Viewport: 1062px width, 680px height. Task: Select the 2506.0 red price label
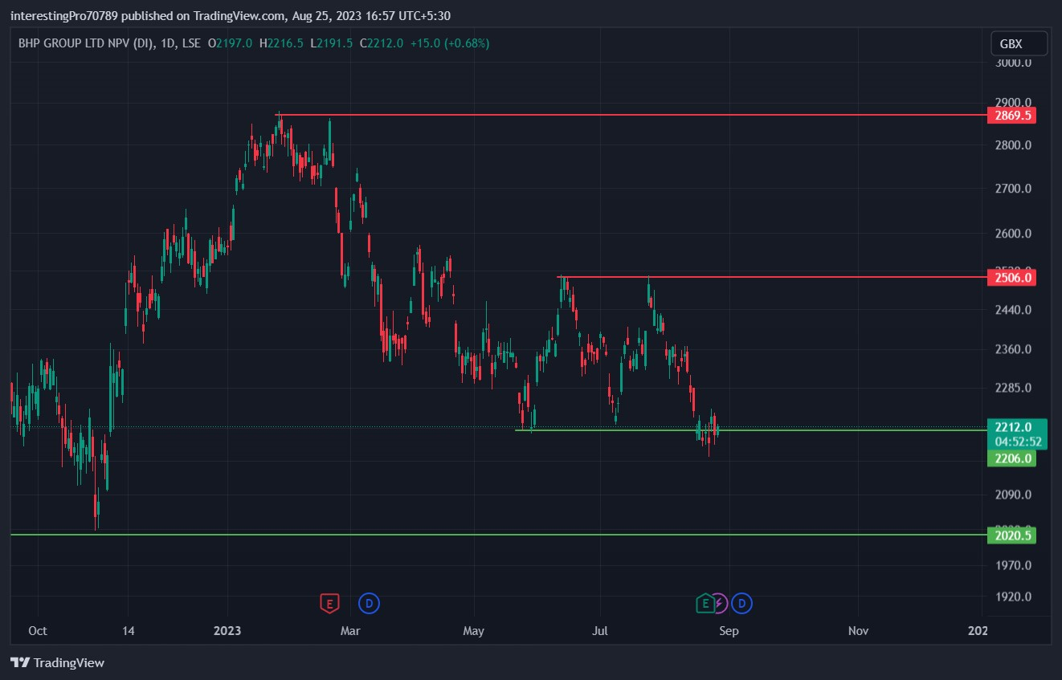pyautogui.click(x=1011, y=278)
